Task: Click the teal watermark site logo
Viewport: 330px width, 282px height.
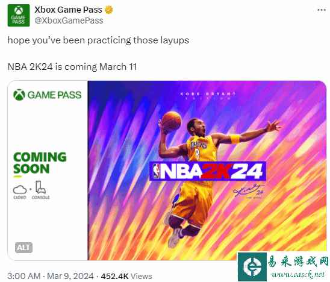Action: coord(252,266)
